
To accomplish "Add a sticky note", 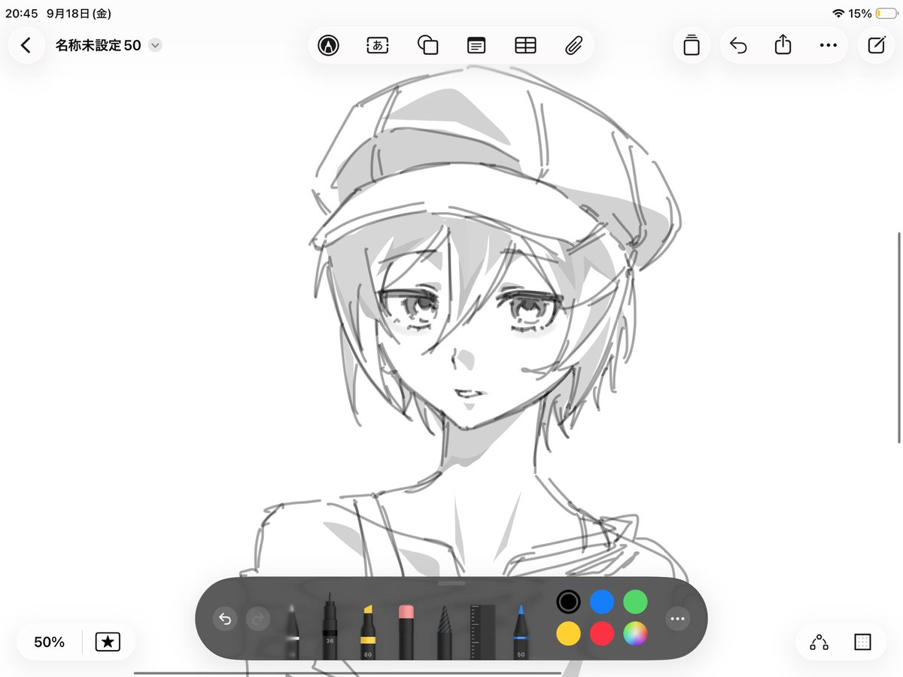I will point(476,45).
